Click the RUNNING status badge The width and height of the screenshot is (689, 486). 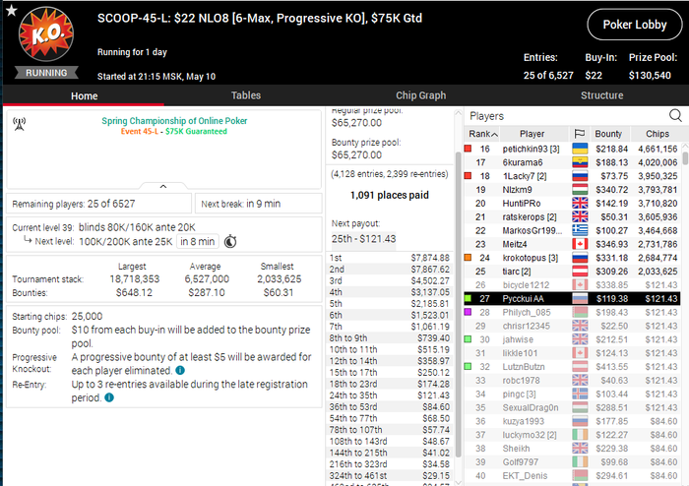(x=46, y=73)
